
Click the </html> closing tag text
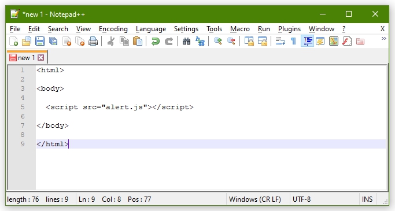[53, 144]
